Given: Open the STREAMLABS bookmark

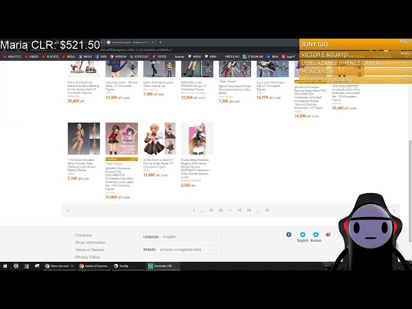Looking at the screenshot, I should pyautogui.click(x=253, y=57).
